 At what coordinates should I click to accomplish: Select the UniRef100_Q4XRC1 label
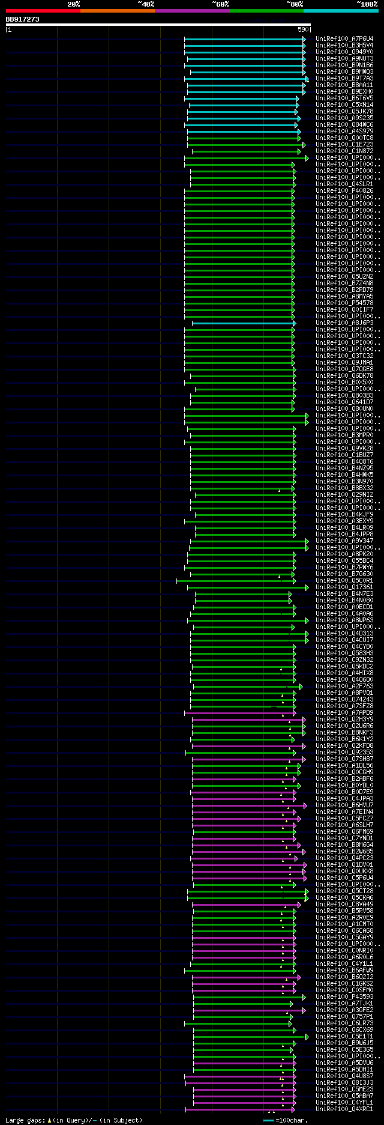click(344, 1109)
